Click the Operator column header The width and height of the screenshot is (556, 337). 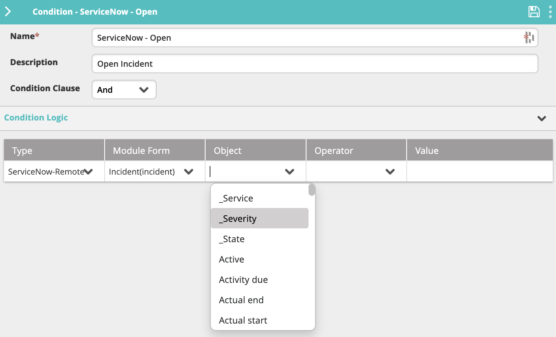point(356,151)
